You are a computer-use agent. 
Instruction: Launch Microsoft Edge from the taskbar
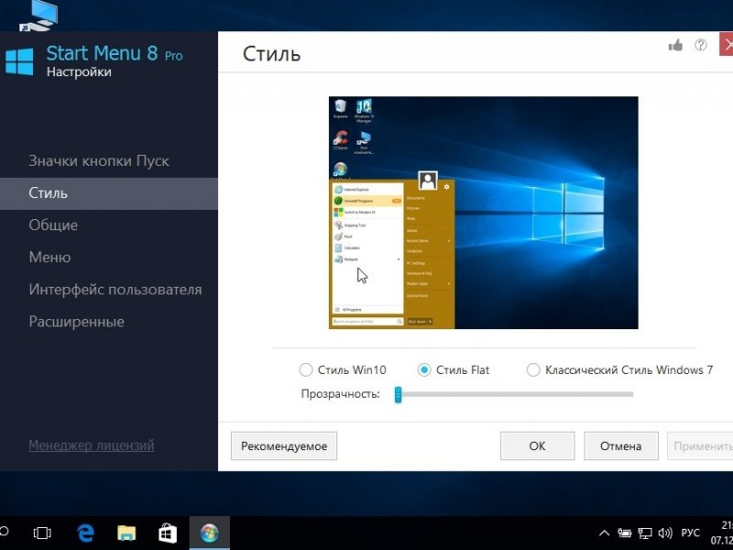tap(85, 533)
